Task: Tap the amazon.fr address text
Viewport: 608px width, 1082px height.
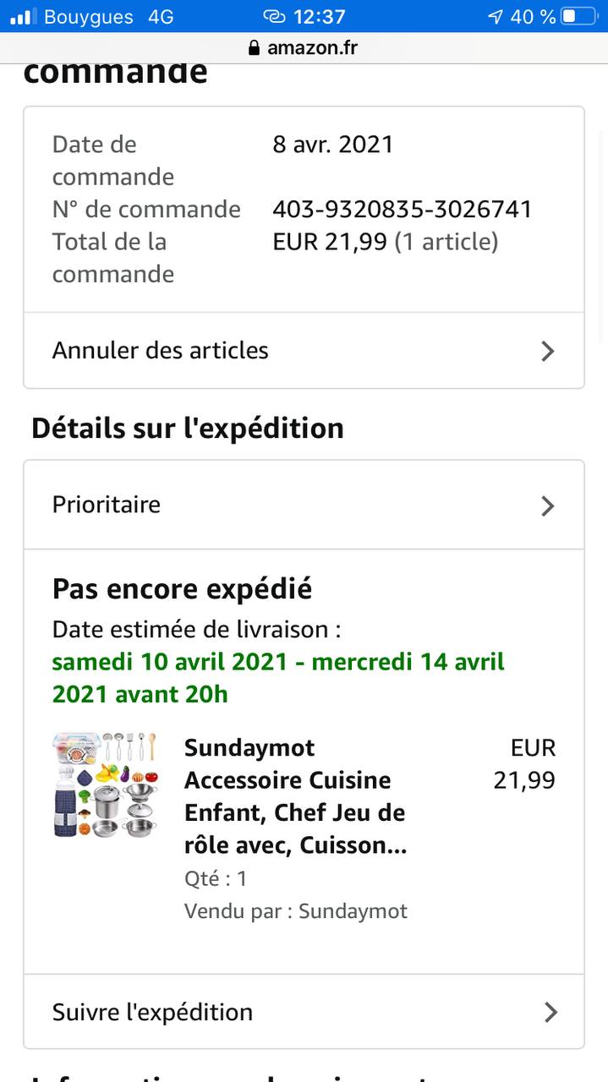Action: (312, 48)
